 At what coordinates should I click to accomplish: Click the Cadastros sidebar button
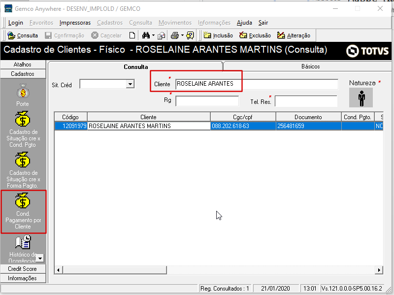[23, 74]
